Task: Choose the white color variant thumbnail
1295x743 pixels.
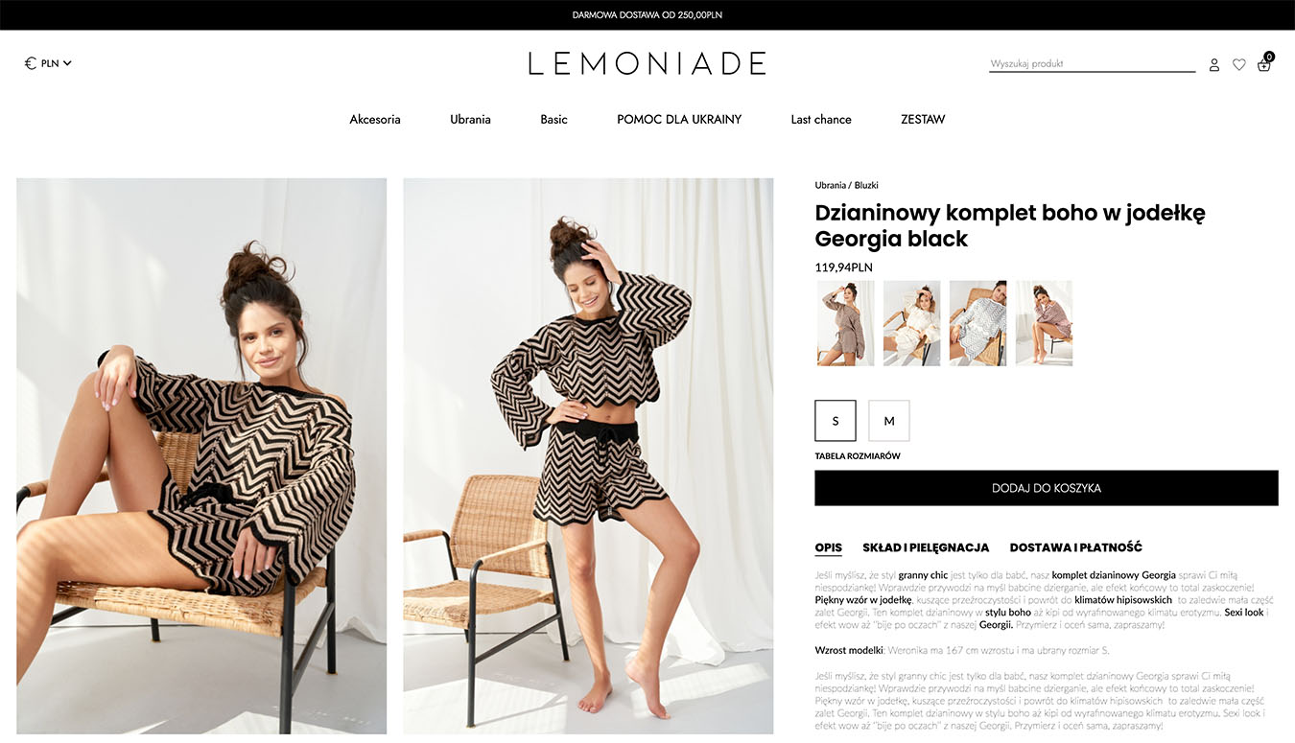Action: 911,323
